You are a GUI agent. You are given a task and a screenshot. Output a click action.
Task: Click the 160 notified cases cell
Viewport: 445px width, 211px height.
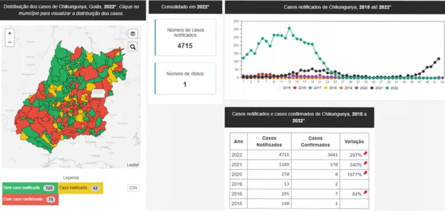tap(269, 203)
